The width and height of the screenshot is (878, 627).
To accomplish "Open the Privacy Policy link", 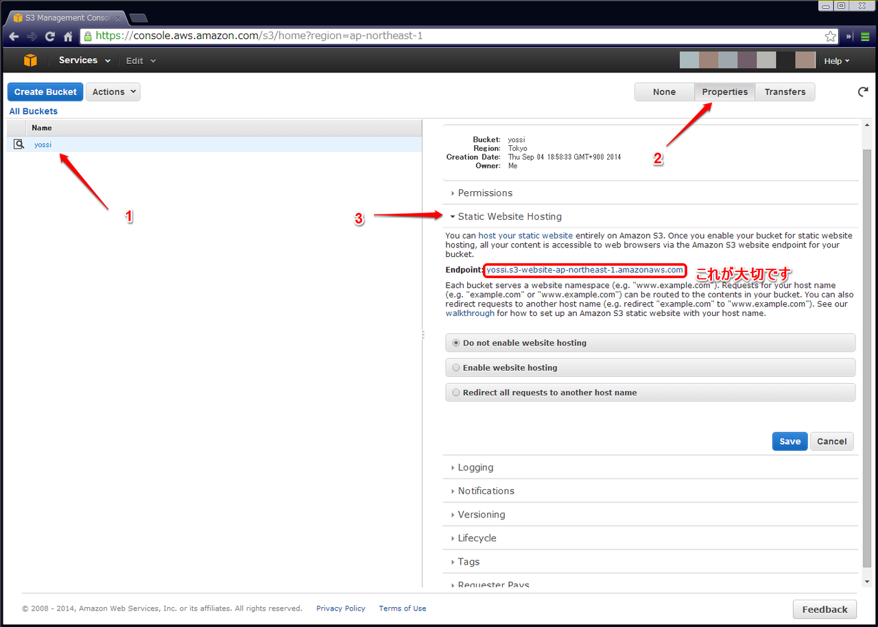I will [x=341, y=608].
